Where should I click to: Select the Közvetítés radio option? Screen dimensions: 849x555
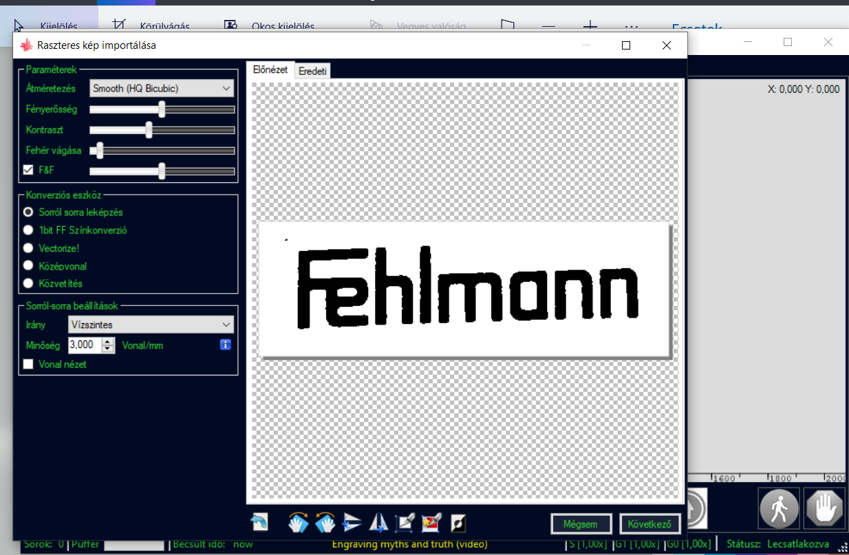point(28,283)
